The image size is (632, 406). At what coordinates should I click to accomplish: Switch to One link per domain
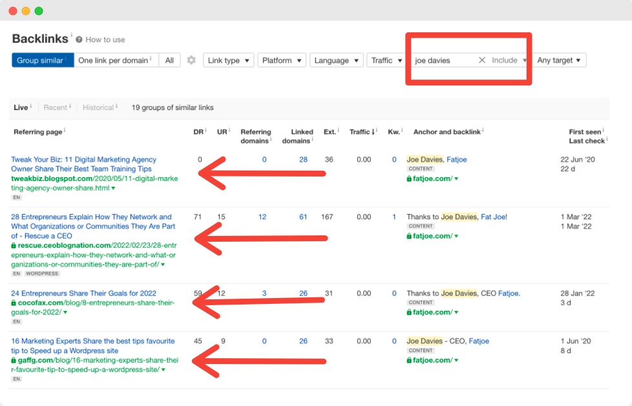click(114, 60)
